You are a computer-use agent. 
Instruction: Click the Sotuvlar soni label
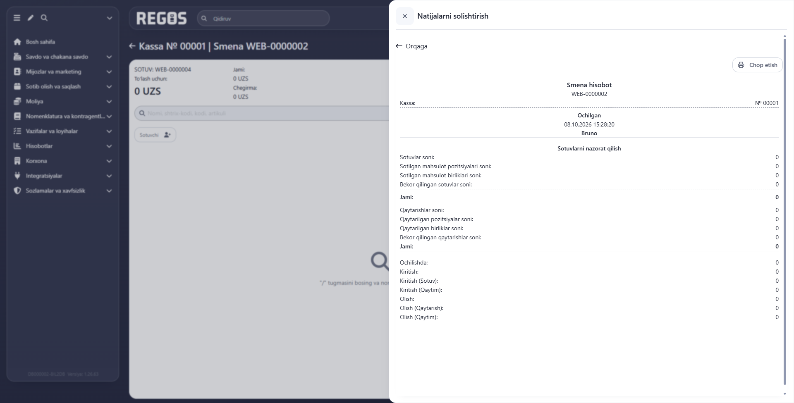[x=417, y=157]
